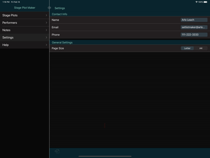210x158 pixels.
Task: Click the chevron on the Performers row
Action: (46, 23)
